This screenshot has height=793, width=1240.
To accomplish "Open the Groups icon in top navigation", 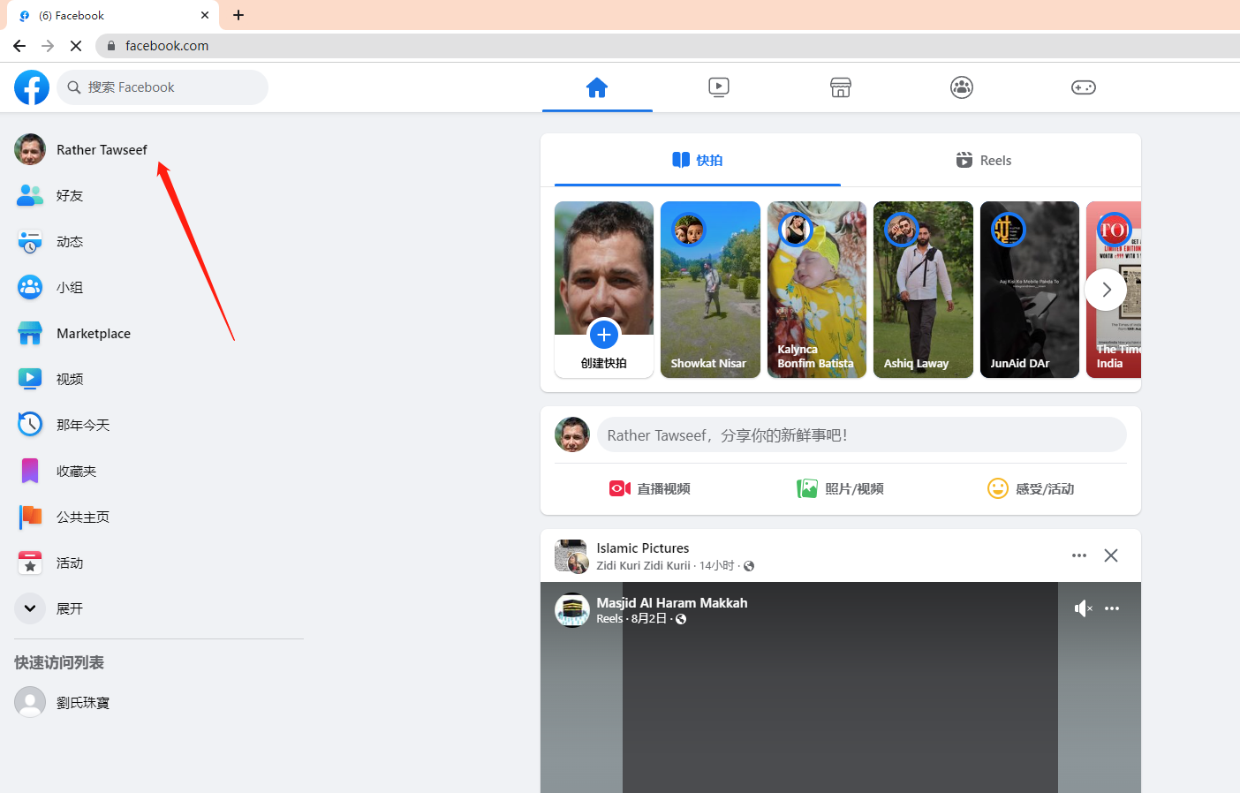I will 961,87.
